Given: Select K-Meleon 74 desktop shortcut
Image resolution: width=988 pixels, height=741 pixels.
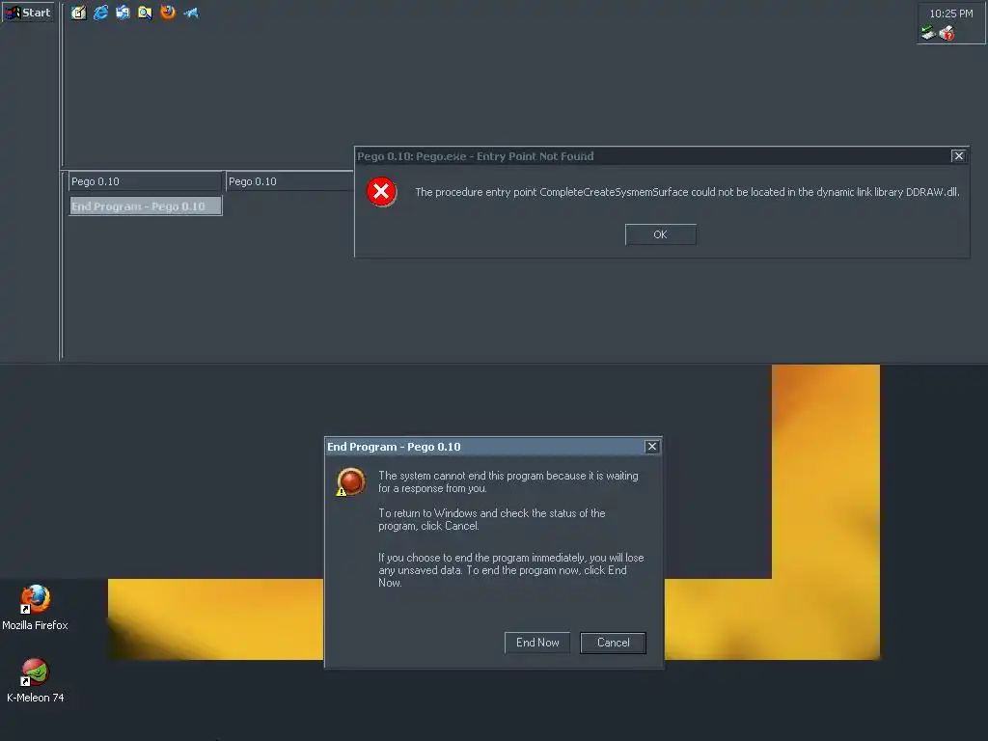Looking at the screenshot, I should 36,680.
